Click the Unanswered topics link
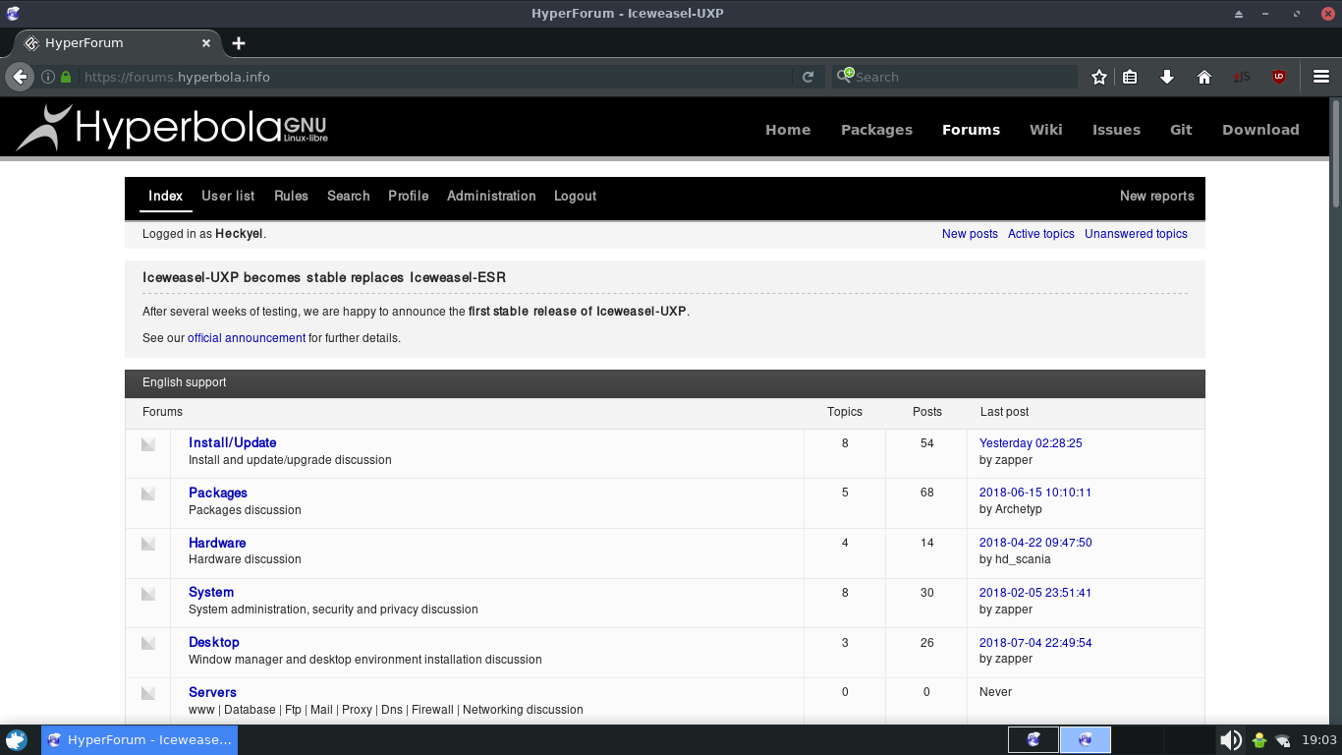Screen dimensions: 1342x755 [x=1136, y=234]
